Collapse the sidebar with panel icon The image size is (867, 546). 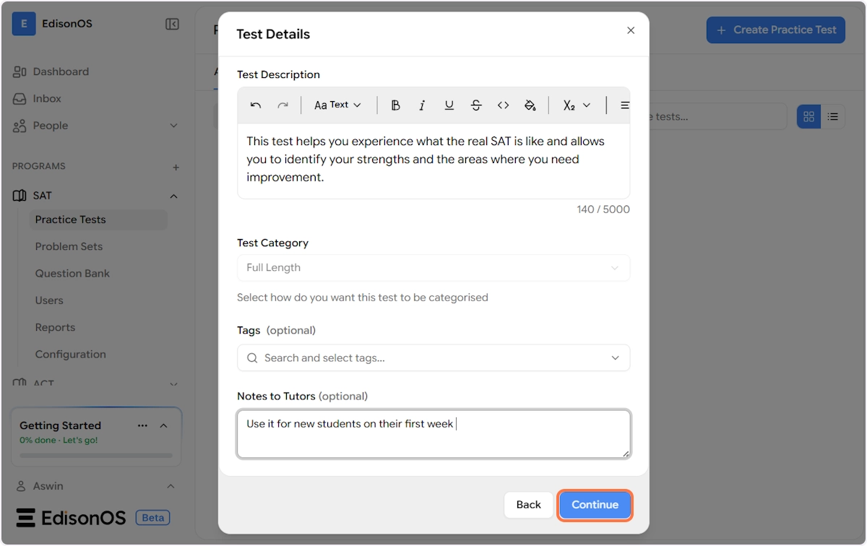coord(172,25)
